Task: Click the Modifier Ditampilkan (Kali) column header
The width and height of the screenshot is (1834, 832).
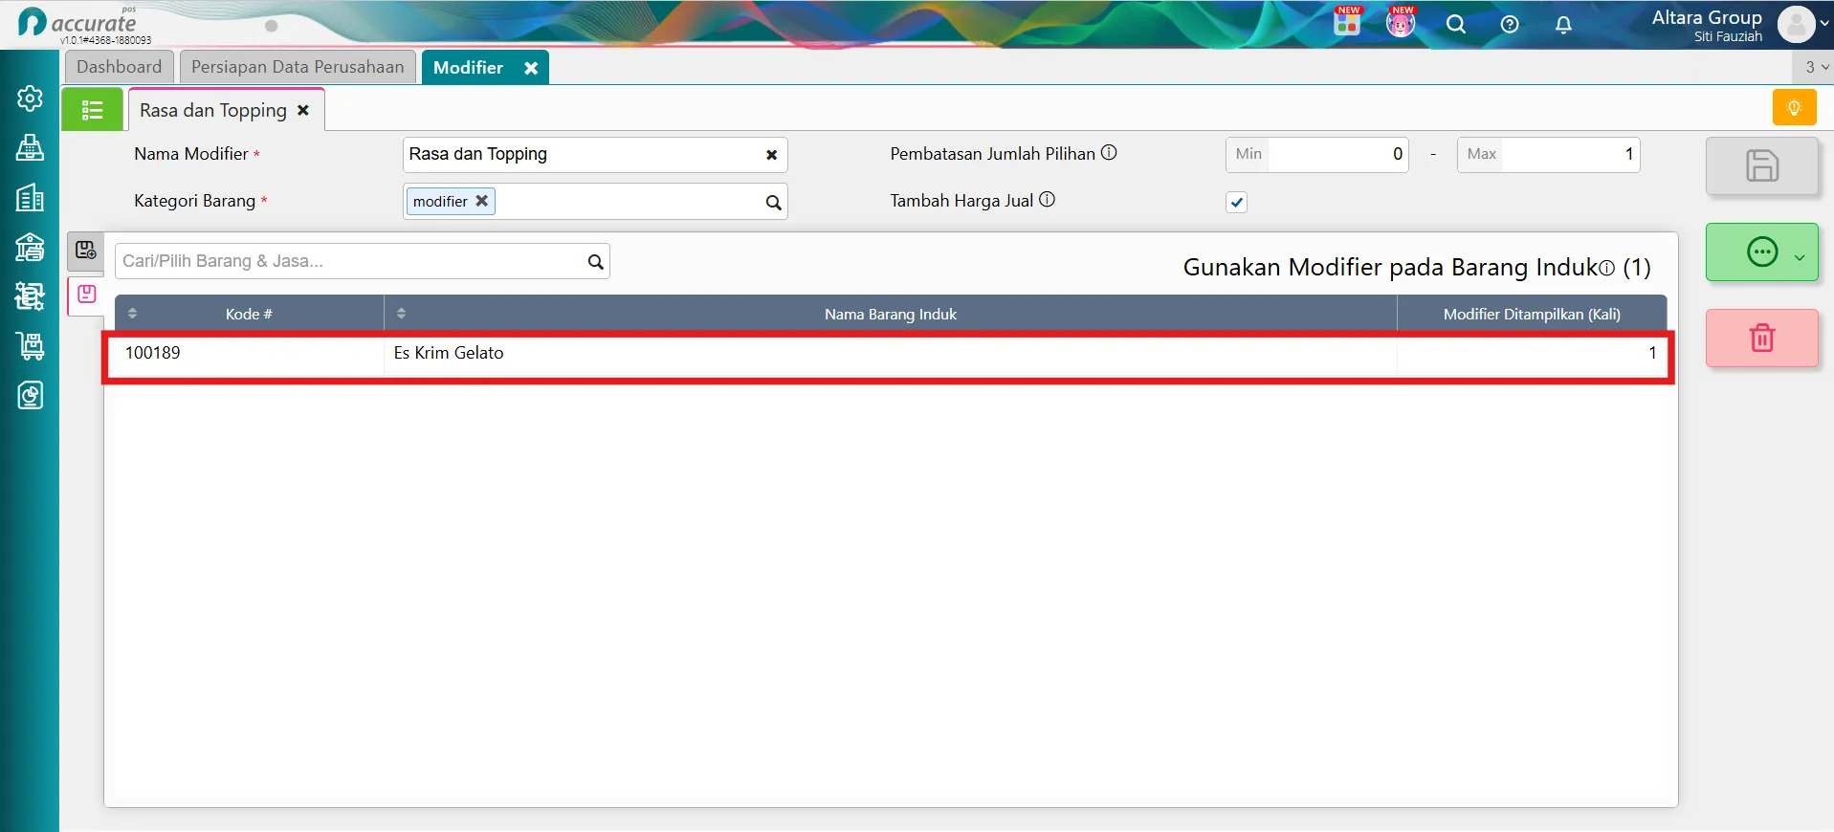Action: click(x=1532, y=314)
